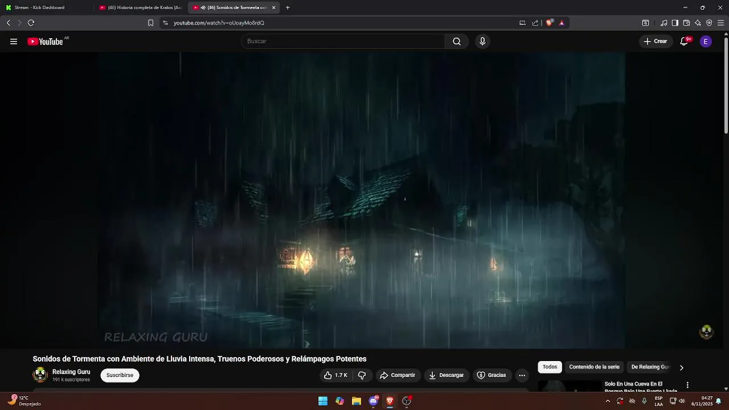Switch to Historia completa de Kratos tab

click(x=141, y=7)
